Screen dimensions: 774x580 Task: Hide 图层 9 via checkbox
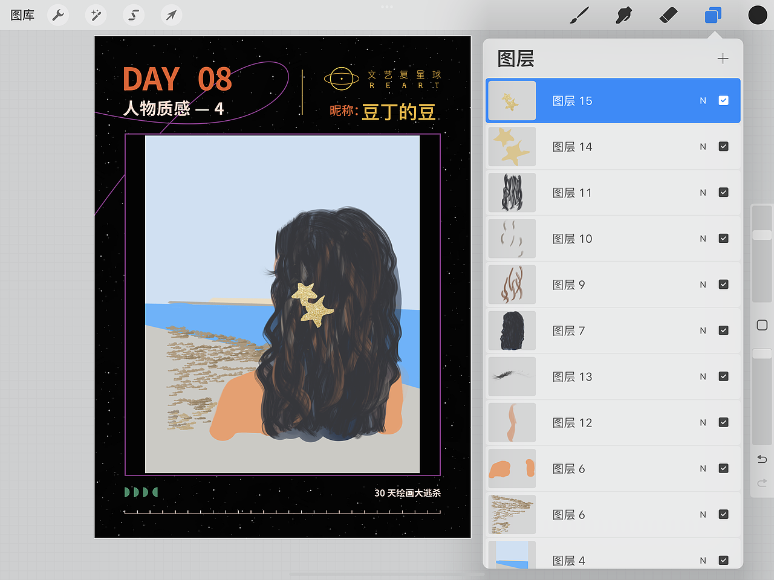pos(723,284)
